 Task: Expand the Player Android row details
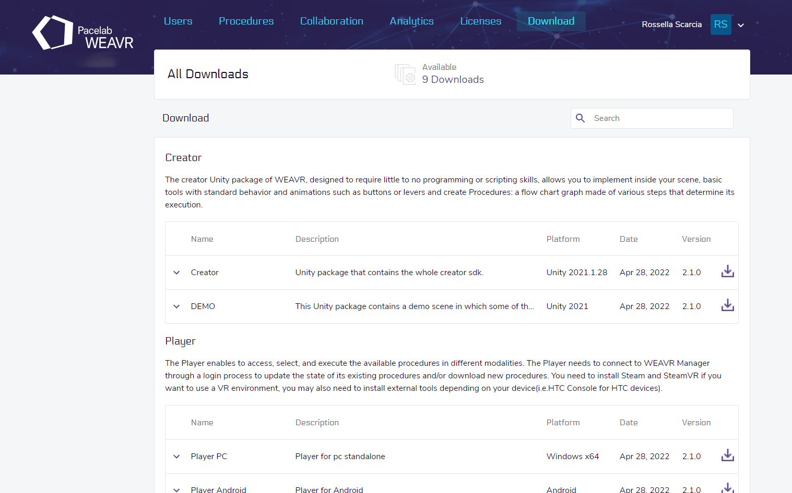pos(176,490)
